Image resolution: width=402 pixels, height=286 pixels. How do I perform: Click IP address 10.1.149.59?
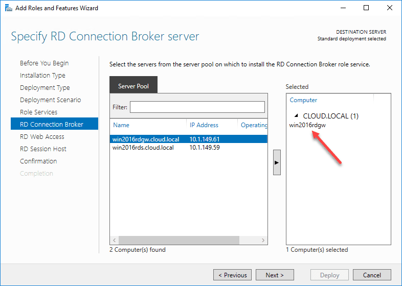click(x=205, y=148)
